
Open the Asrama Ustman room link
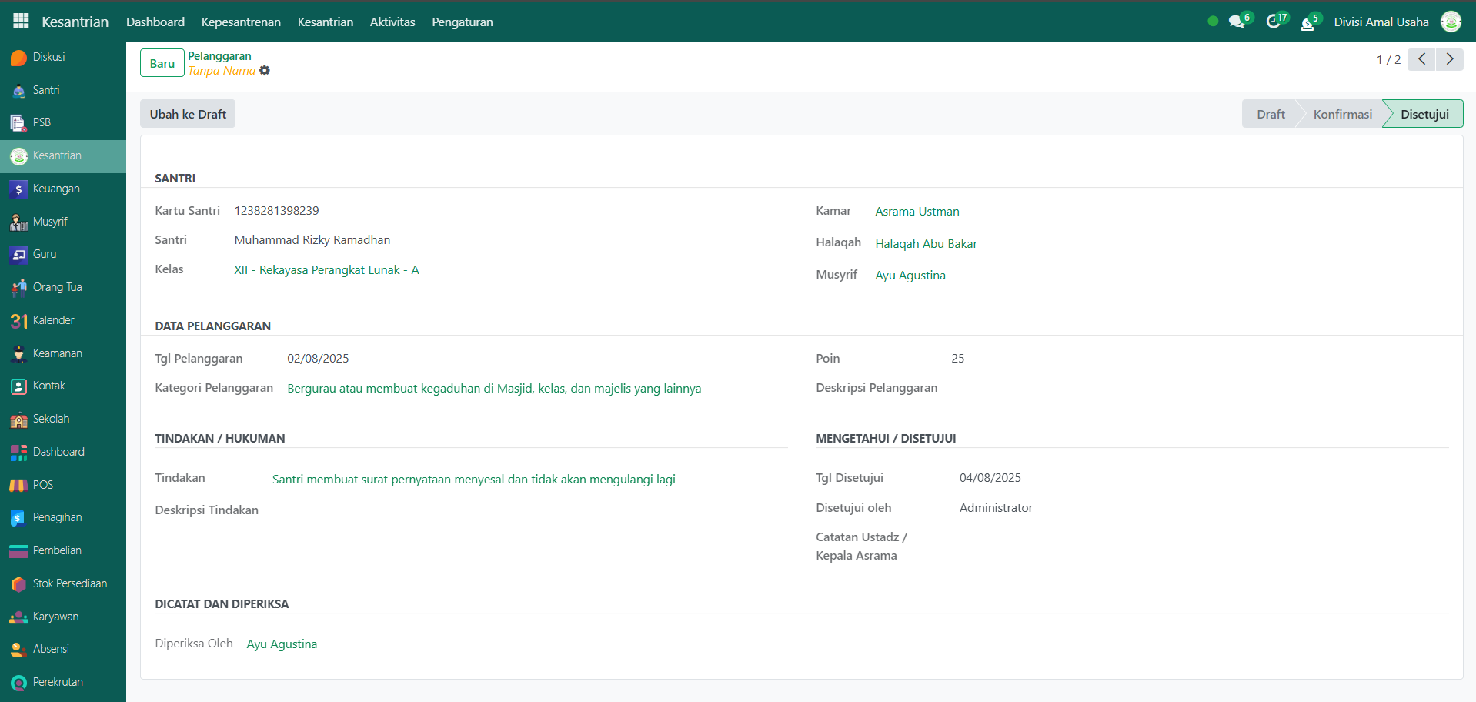(917, 212)
